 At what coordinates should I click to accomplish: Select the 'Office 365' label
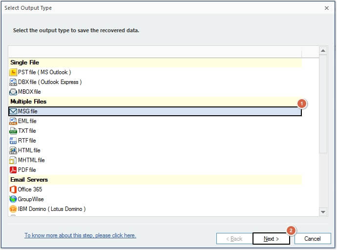(30, 189)
